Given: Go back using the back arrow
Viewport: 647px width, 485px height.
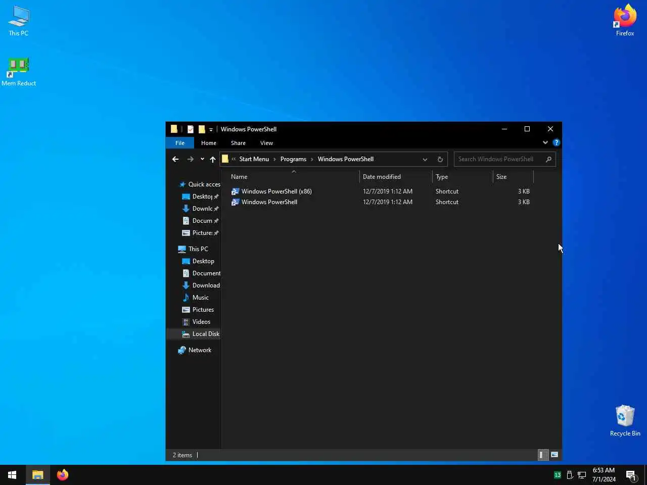Looking at the screenshot, I should pos(175,159).
